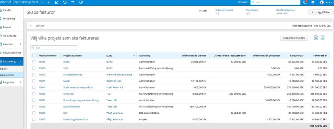Open project number 15003 link
Screen dimensions: 334x129
[x=42, y=119]
